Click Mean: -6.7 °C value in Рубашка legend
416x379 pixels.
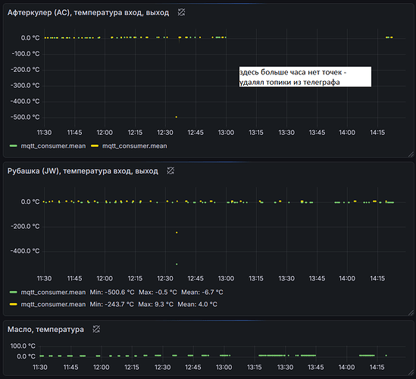[202, 293]
